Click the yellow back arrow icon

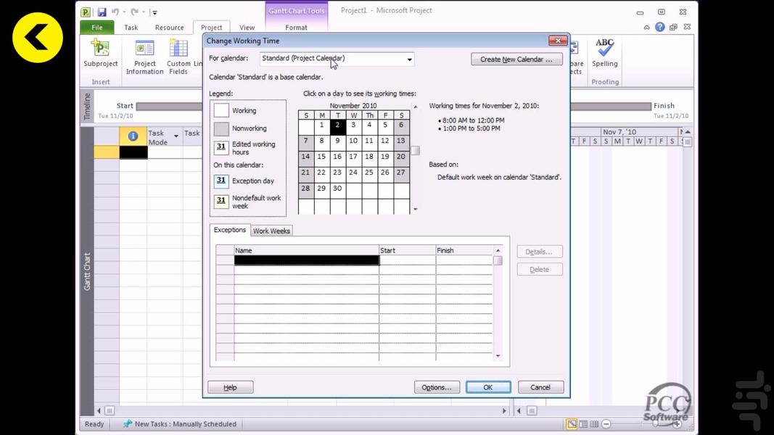click(x=37, y=37)
